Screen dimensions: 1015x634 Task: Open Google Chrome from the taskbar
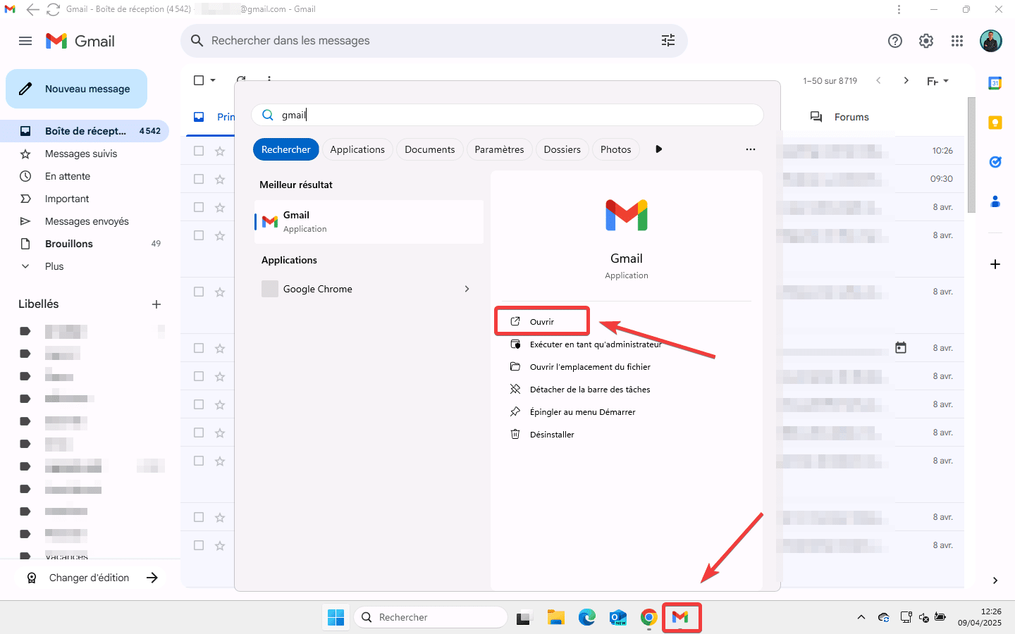tap(649, 617)
